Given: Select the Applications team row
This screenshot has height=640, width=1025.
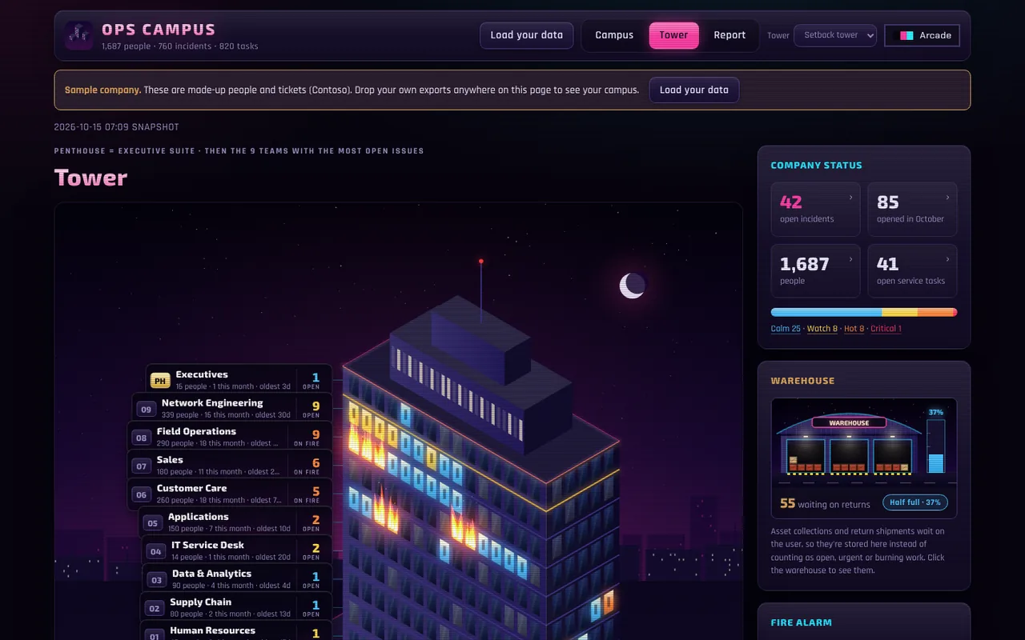Looking at the screenshot, I should (235, 522).
